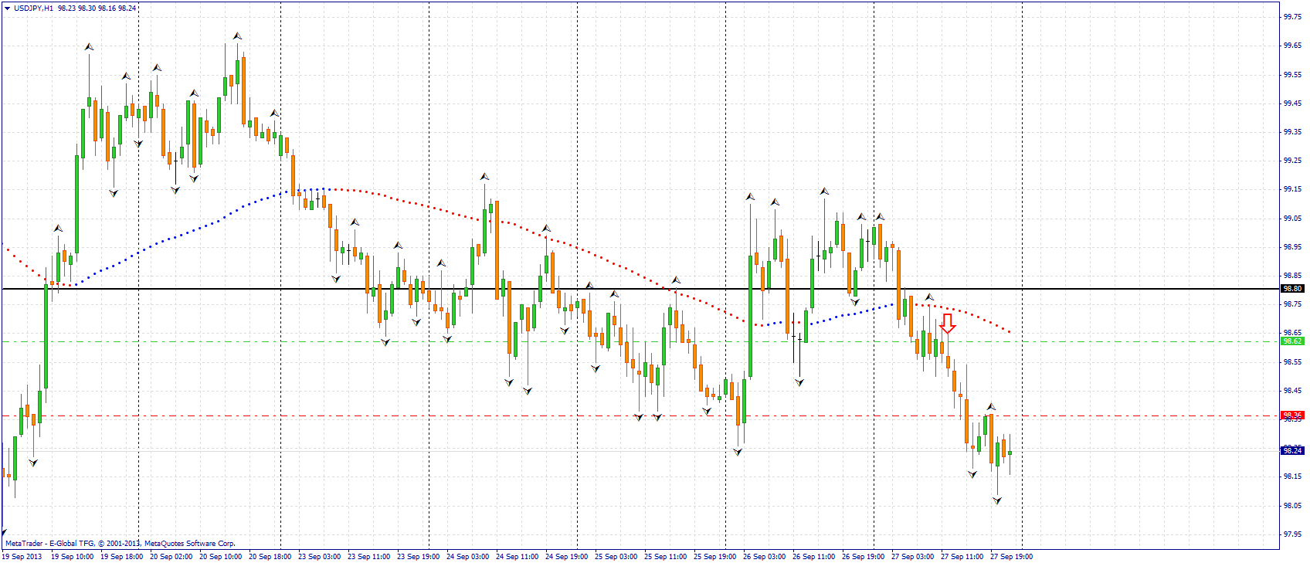Click the 26 Sep 03:00 time label
Screen dimensions: 1310x563
[x=765, y=557]
